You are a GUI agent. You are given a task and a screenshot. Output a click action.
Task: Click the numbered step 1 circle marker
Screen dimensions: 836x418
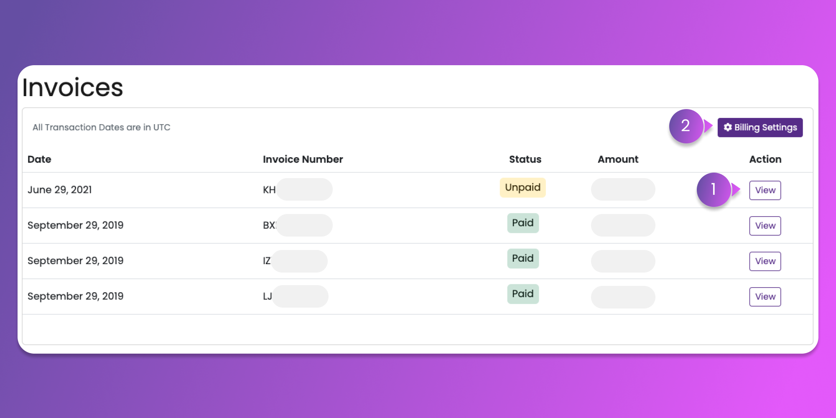[x=714, y=190]
